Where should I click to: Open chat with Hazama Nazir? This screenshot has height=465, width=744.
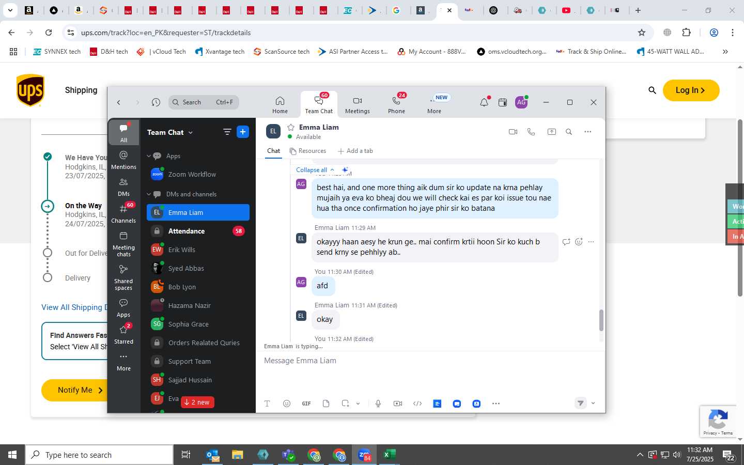pyautogui.click(x=198, y=305)
